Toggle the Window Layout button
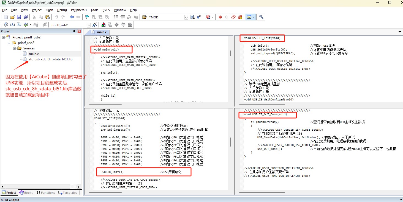Screen dimensions: 403x202 tap(249, 17)
